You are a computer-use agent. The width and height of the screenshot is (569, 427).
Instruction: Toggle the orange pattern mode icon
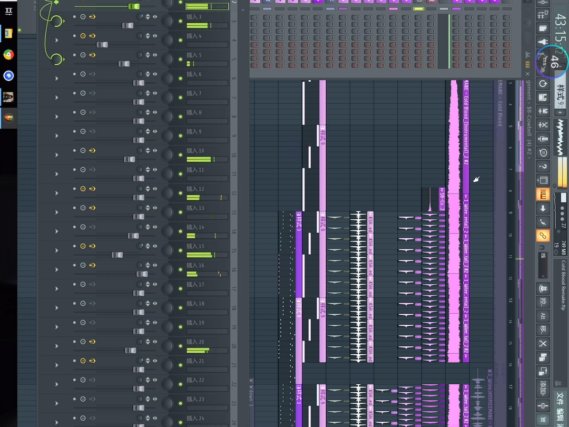(x=543, y=194)
